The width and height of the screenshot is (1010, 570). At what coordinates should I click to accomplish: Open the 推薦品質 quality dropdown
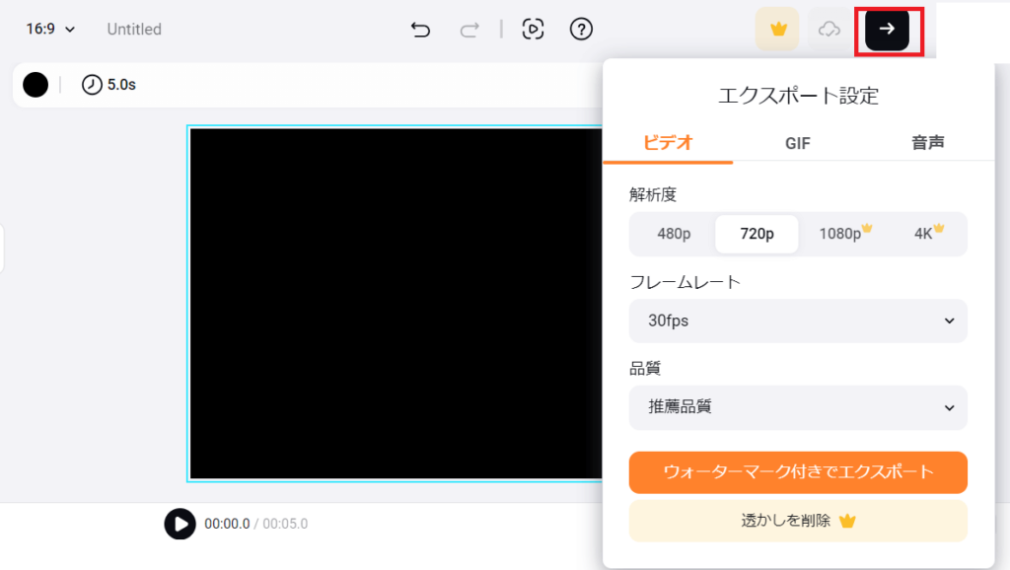[x=798, y=407]
